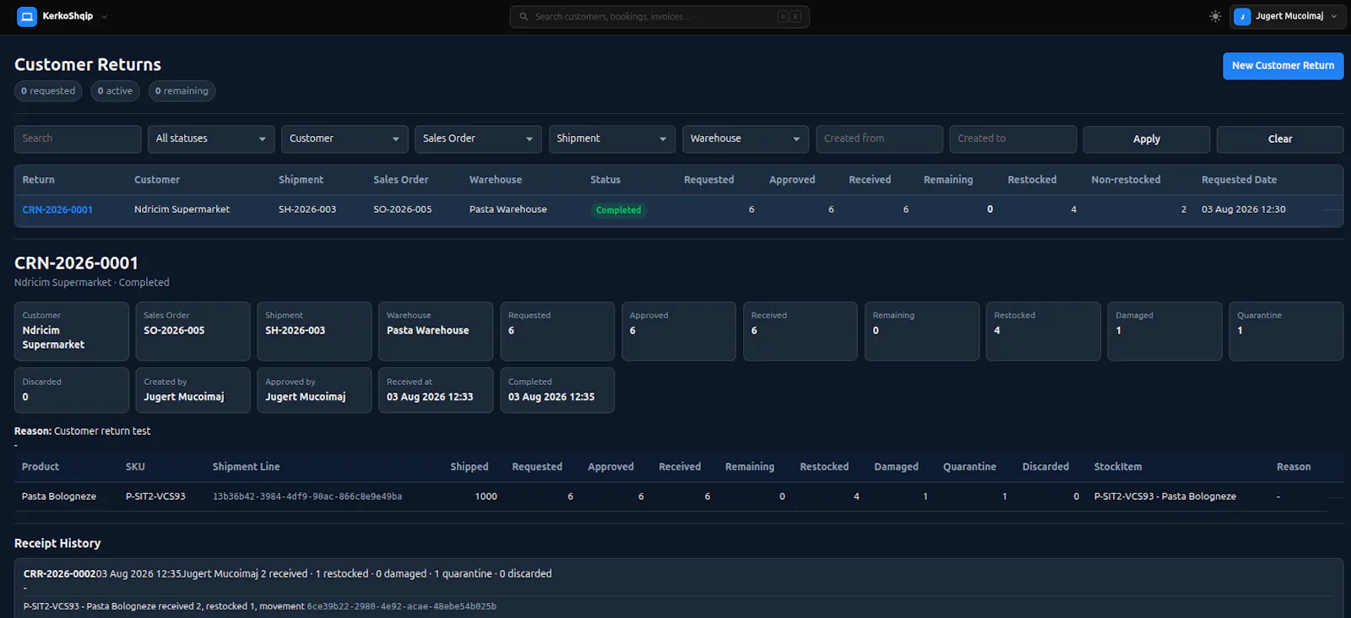Open the All statuses dropdown
1351x618 pixels.
point(211,138)
